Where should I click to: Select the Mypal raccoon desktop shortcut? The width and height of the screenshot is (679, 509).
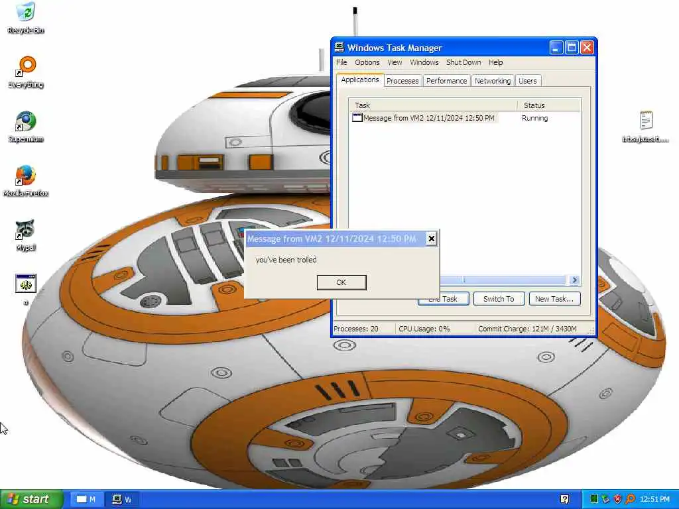click(26, 235)
